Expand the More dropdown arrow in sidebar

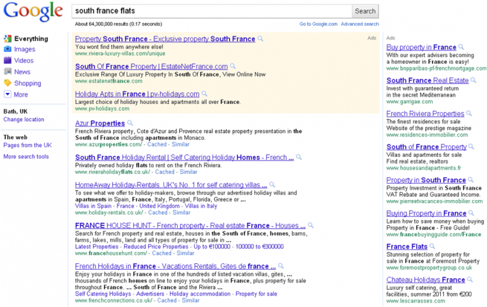tap(8, 94)
